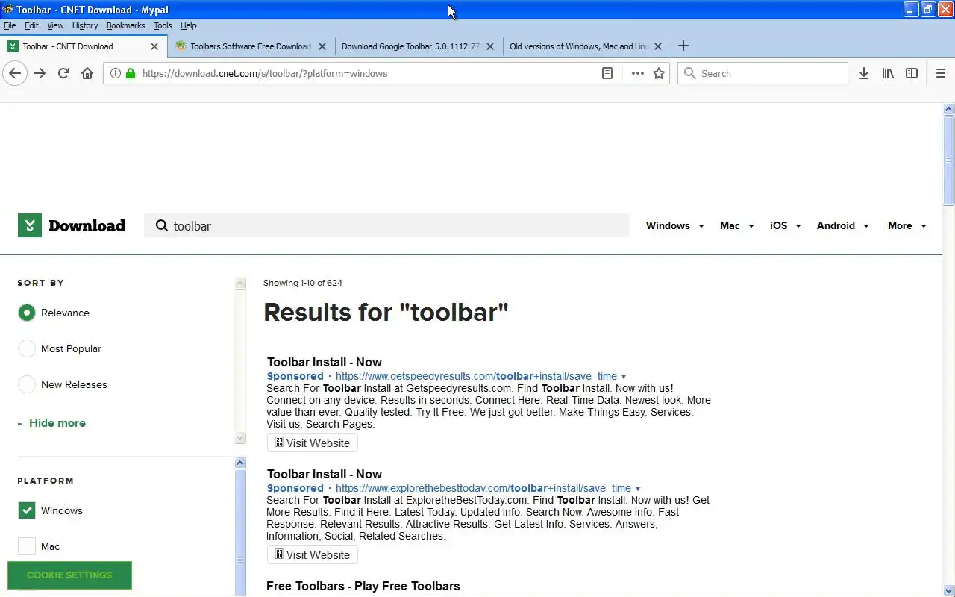Image resolution: width=955 pixels, height=597 pixels.
Task: Visit Website for explorethebesttoday ad
Action: (312, 554)
